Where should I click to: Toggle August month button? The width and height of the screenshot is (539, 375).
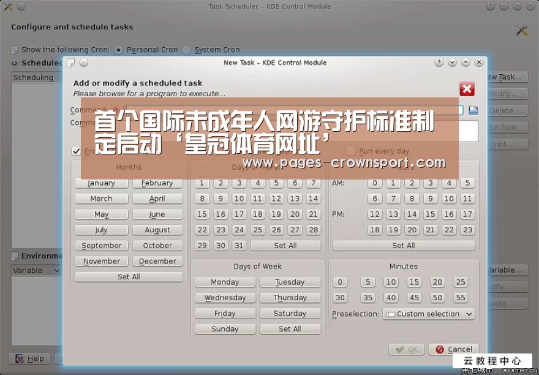click(157, 230)
